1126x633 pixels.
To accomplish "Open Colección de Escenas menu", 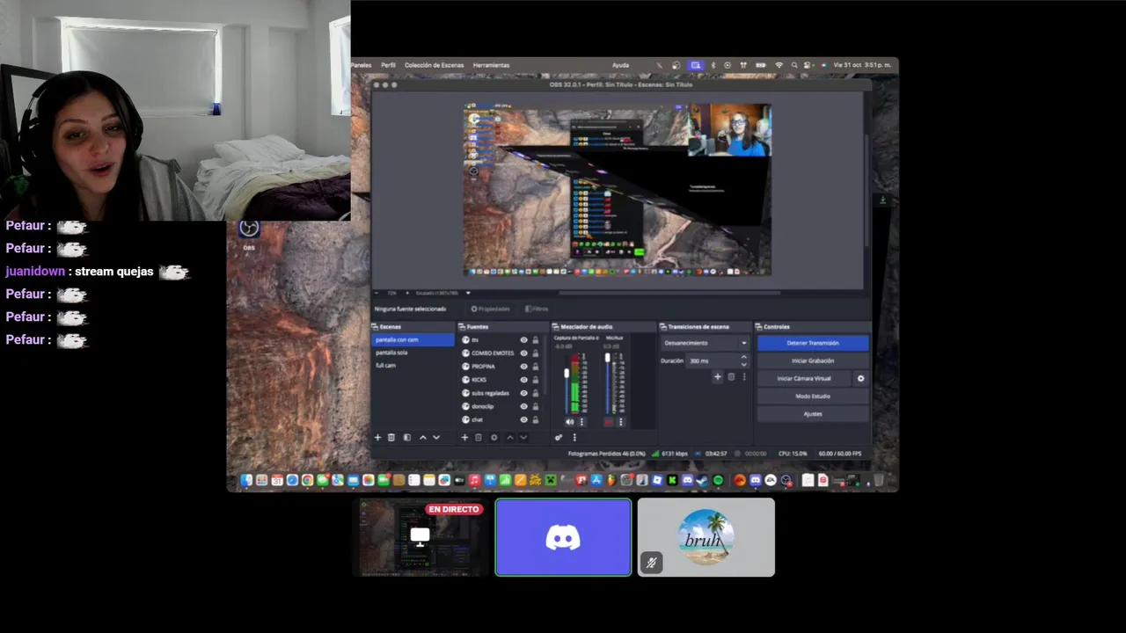I will [434, 65].
